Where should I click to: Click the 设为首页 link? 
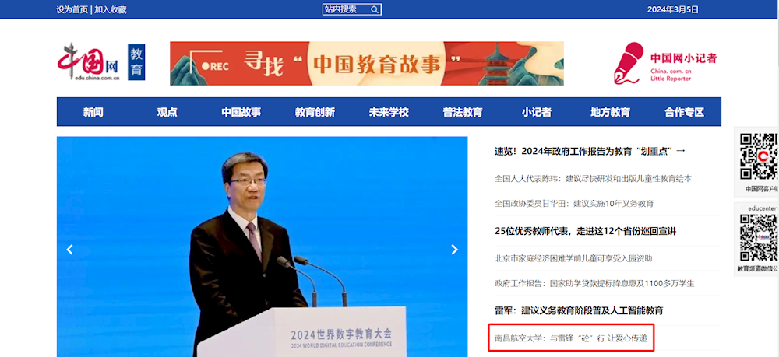pos(72,10)
